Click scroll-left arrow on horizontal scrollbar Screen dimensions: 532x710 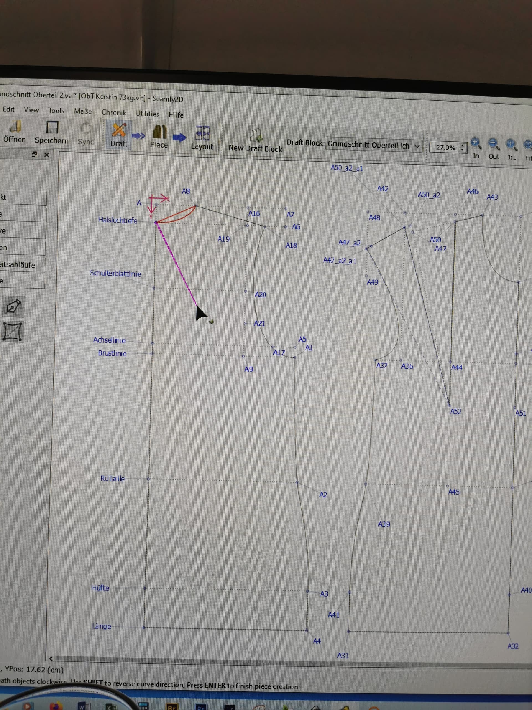(x=51, y=658)
